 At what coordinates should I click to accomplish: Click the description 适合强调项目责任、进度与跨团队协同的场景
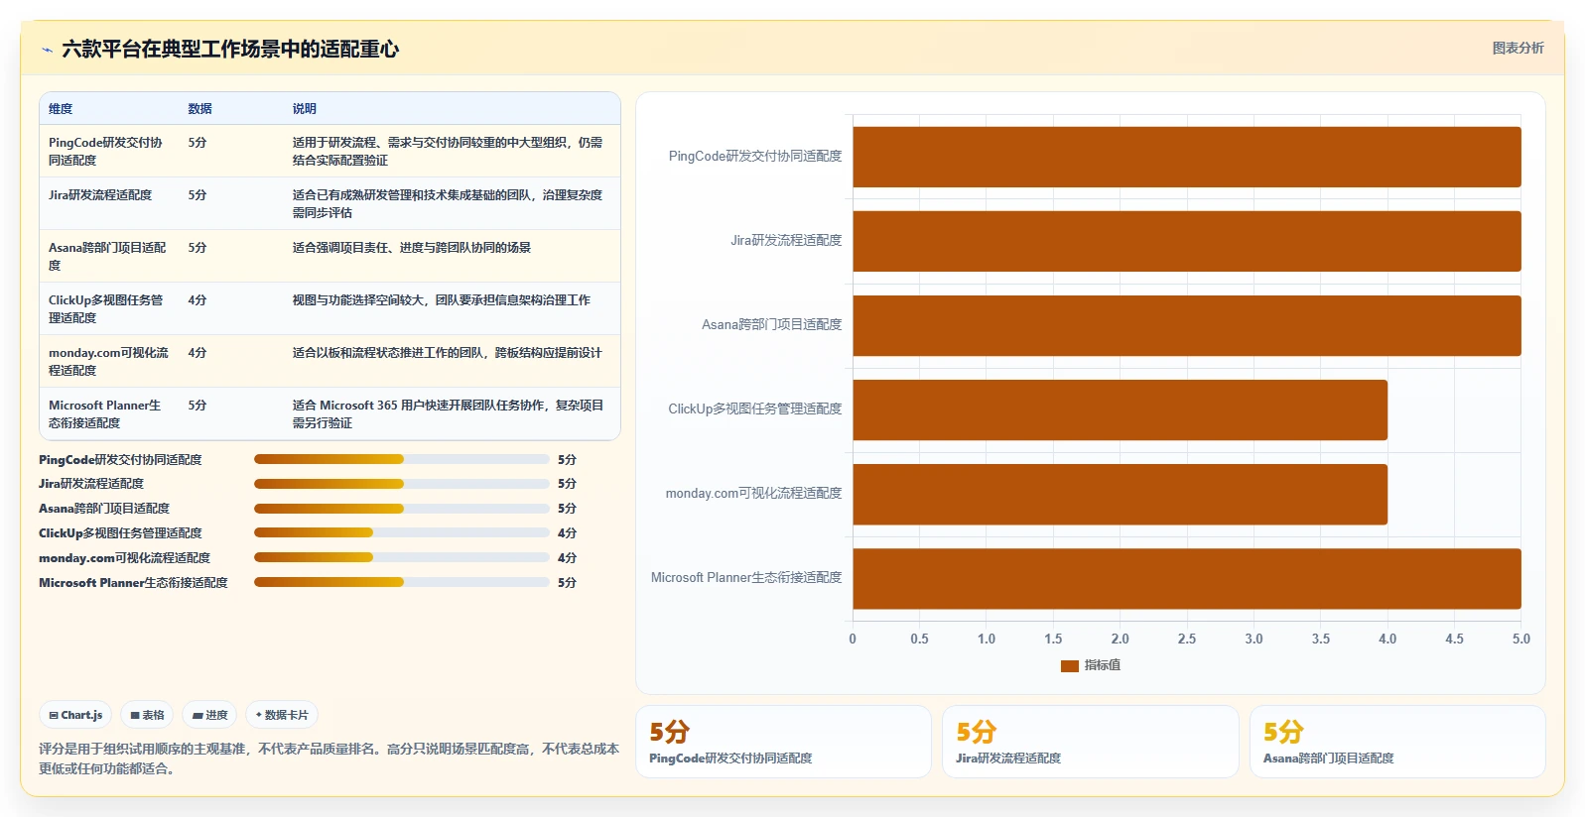412,248
